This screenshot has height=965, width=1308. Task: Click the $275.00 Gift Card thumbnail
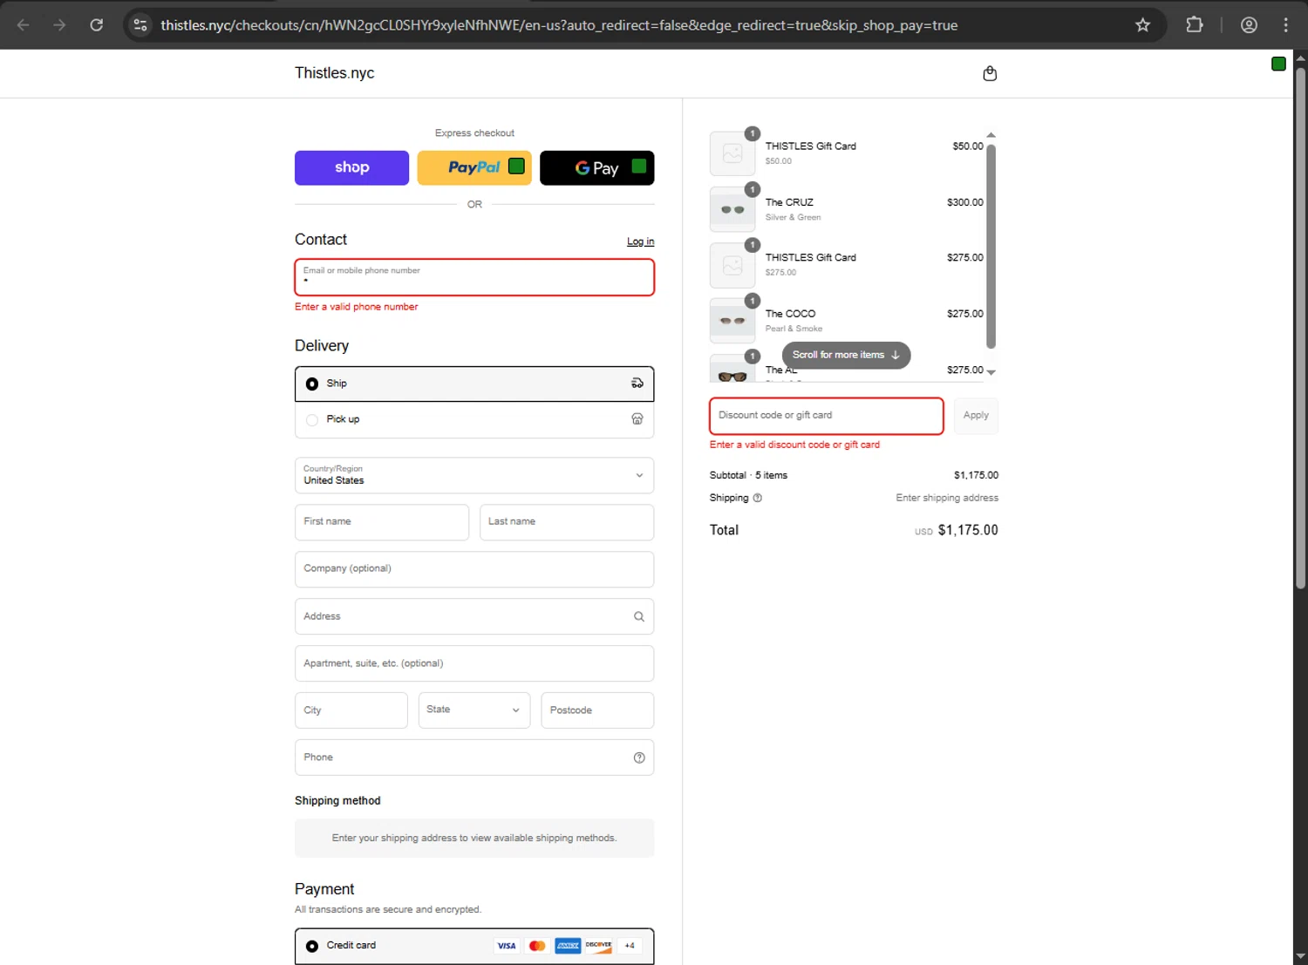click(732, 265)
